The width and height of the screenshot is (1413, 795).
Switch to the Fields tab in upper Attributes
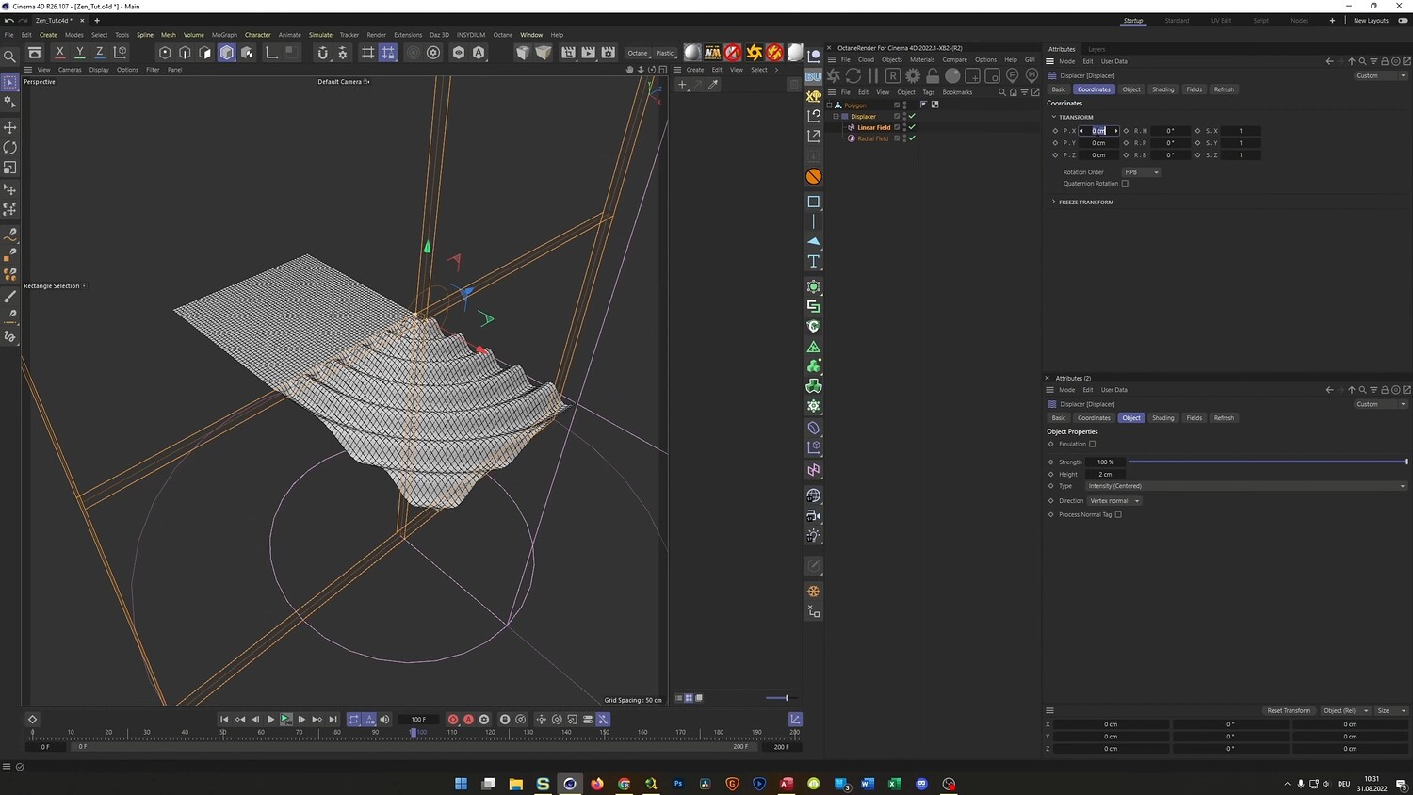point(1194,89)
